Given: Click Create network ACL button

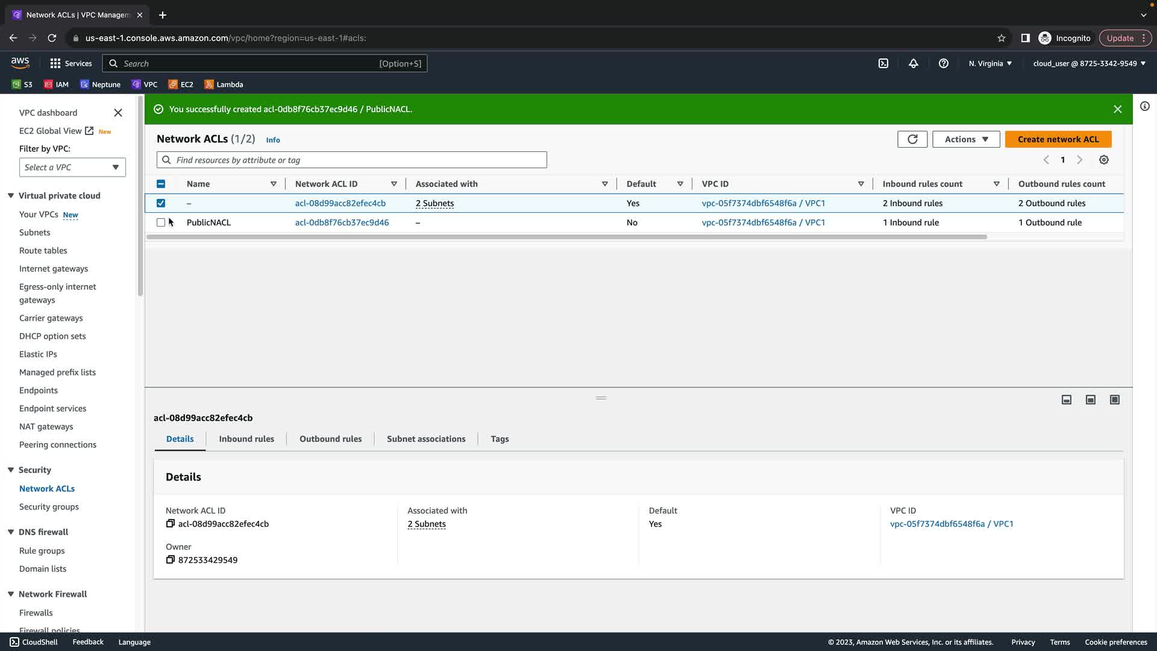Looking at the screenshot, I should coord(1058,139).
